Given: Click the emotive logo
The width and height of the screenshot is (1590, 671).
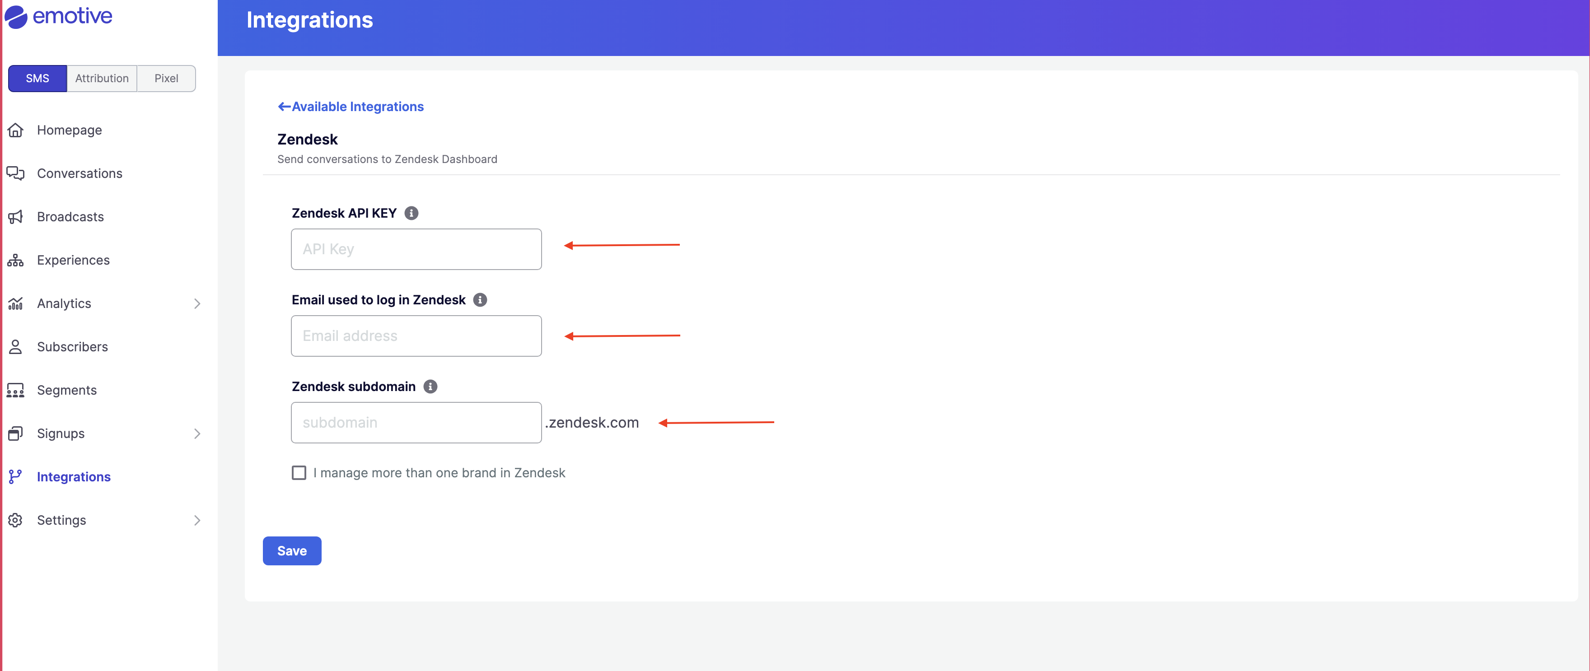Looking at the screenshot, I should coord(59,17).
